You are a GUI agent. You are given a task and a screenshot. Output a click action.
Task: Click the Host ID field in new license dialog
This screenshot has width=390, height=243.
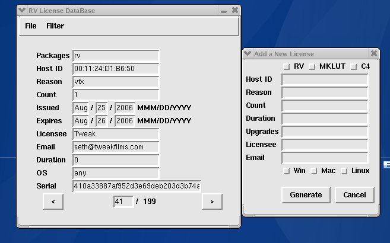(325, 79)
